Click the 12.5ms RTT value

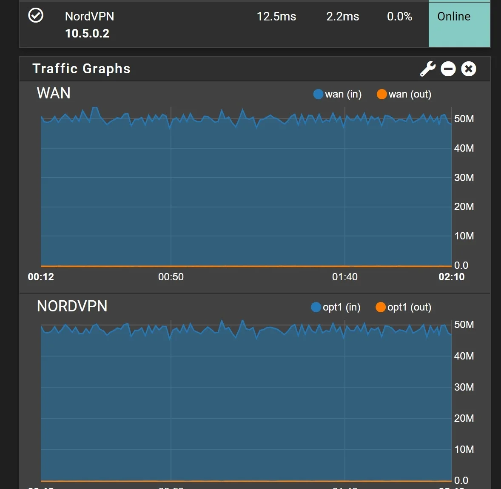point(276,16)
